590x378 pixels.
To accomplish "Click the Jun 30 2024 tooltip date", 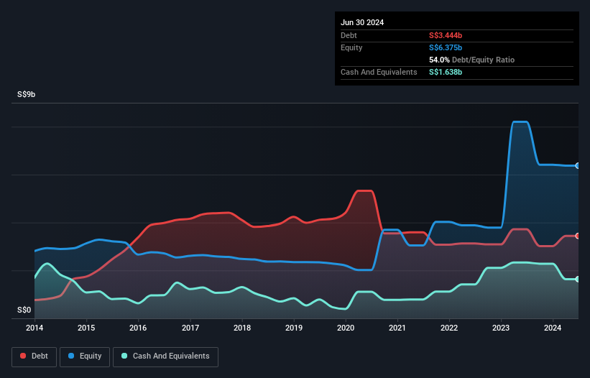I will pos(362,22).
